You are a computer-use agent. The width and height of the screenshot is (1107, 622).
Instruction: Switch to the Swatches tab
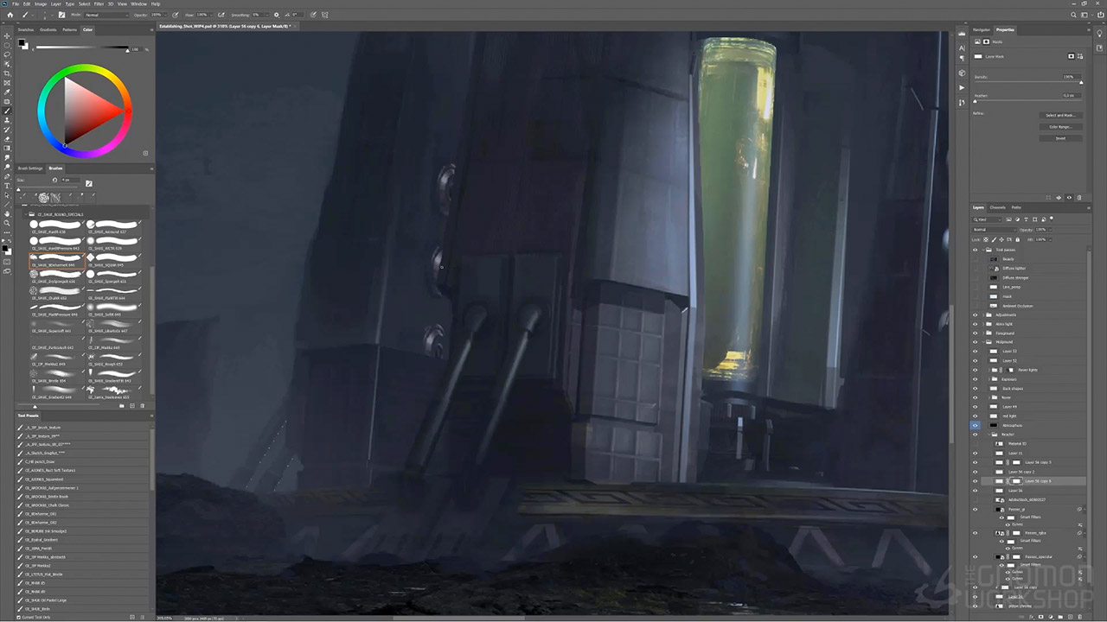pyautogui.click(x=26, y=29)
